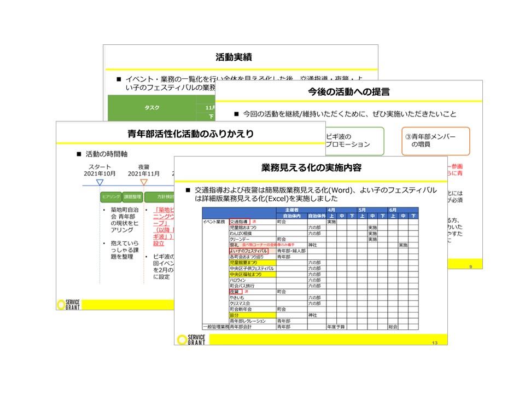This screenshot has width=525, height=394.
Task: Click the green 課題整理 phase box
Action: pos(132,196)
